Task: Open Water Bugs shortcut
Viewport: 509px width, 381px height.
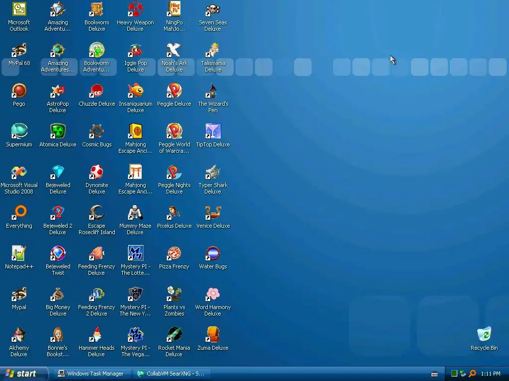Action: 213,254
